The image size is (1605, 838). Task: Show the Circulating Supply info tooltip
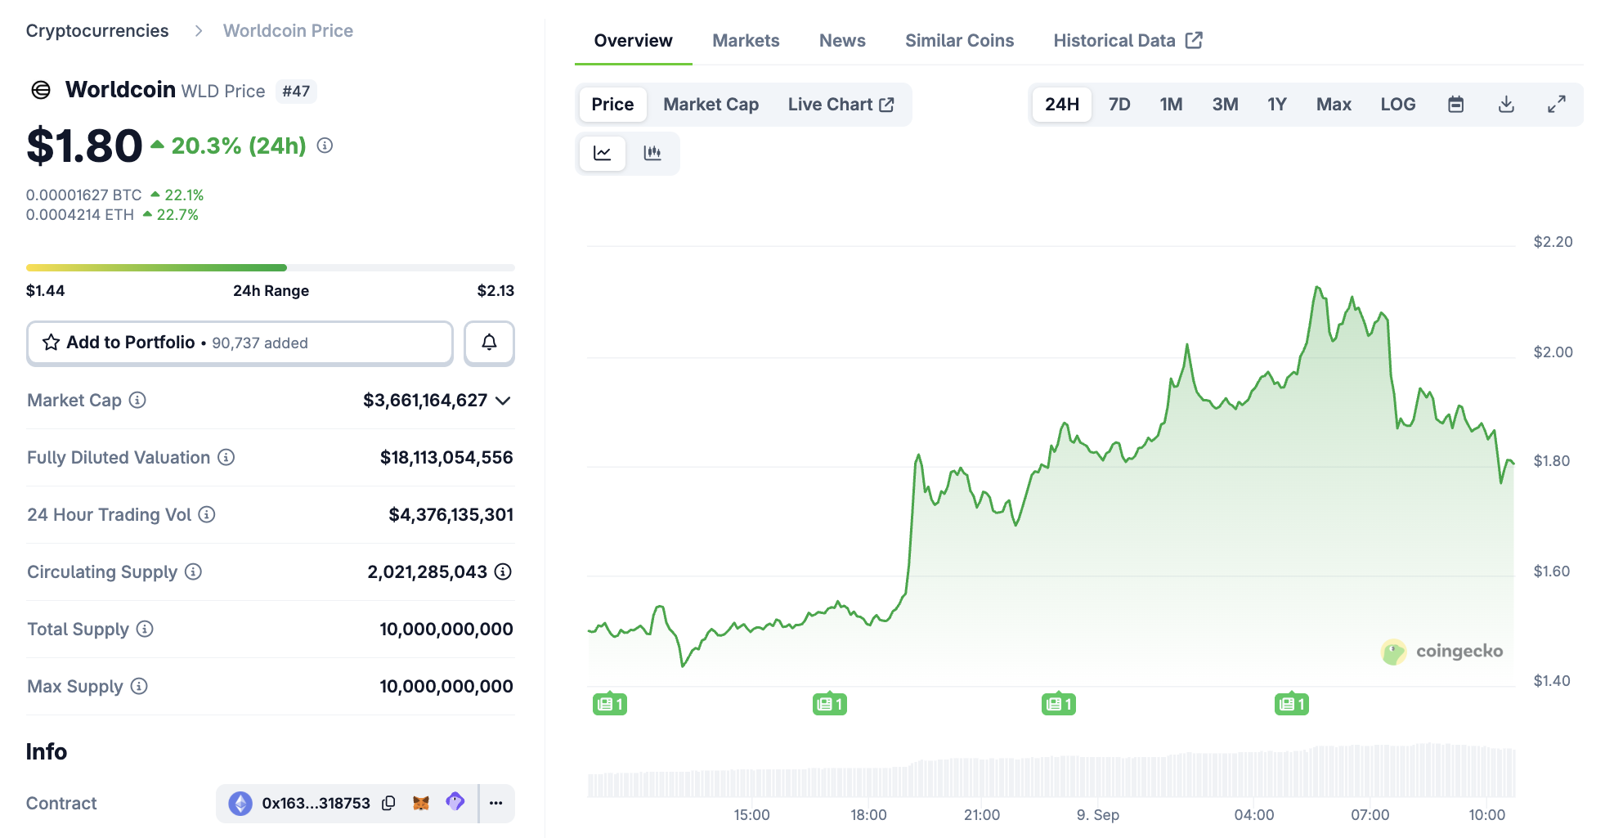tap(192, 571)
